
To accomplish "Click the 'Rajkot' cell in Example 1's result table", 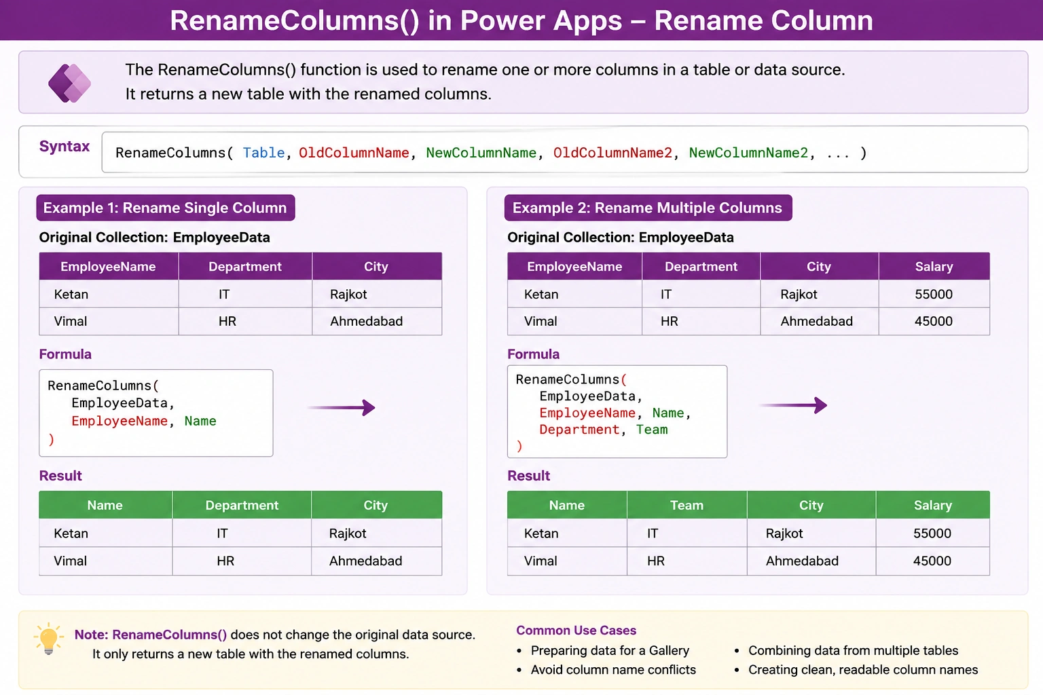I will point(376,533).
